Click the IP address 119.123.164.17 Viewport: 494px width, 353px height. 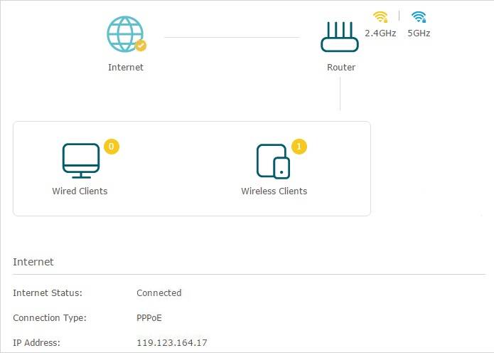[x=171, y=342]
